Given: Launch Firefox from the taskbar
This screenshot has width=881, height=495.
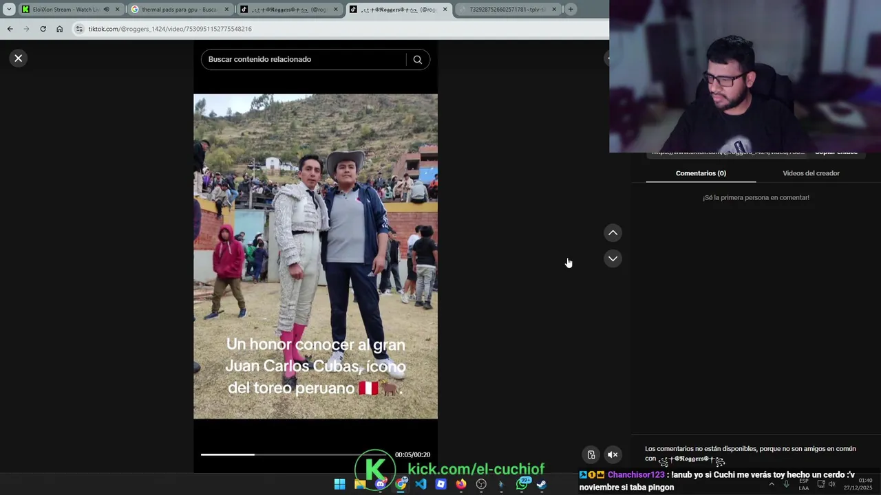Looking at the screenshot, I should pos(461,484).
